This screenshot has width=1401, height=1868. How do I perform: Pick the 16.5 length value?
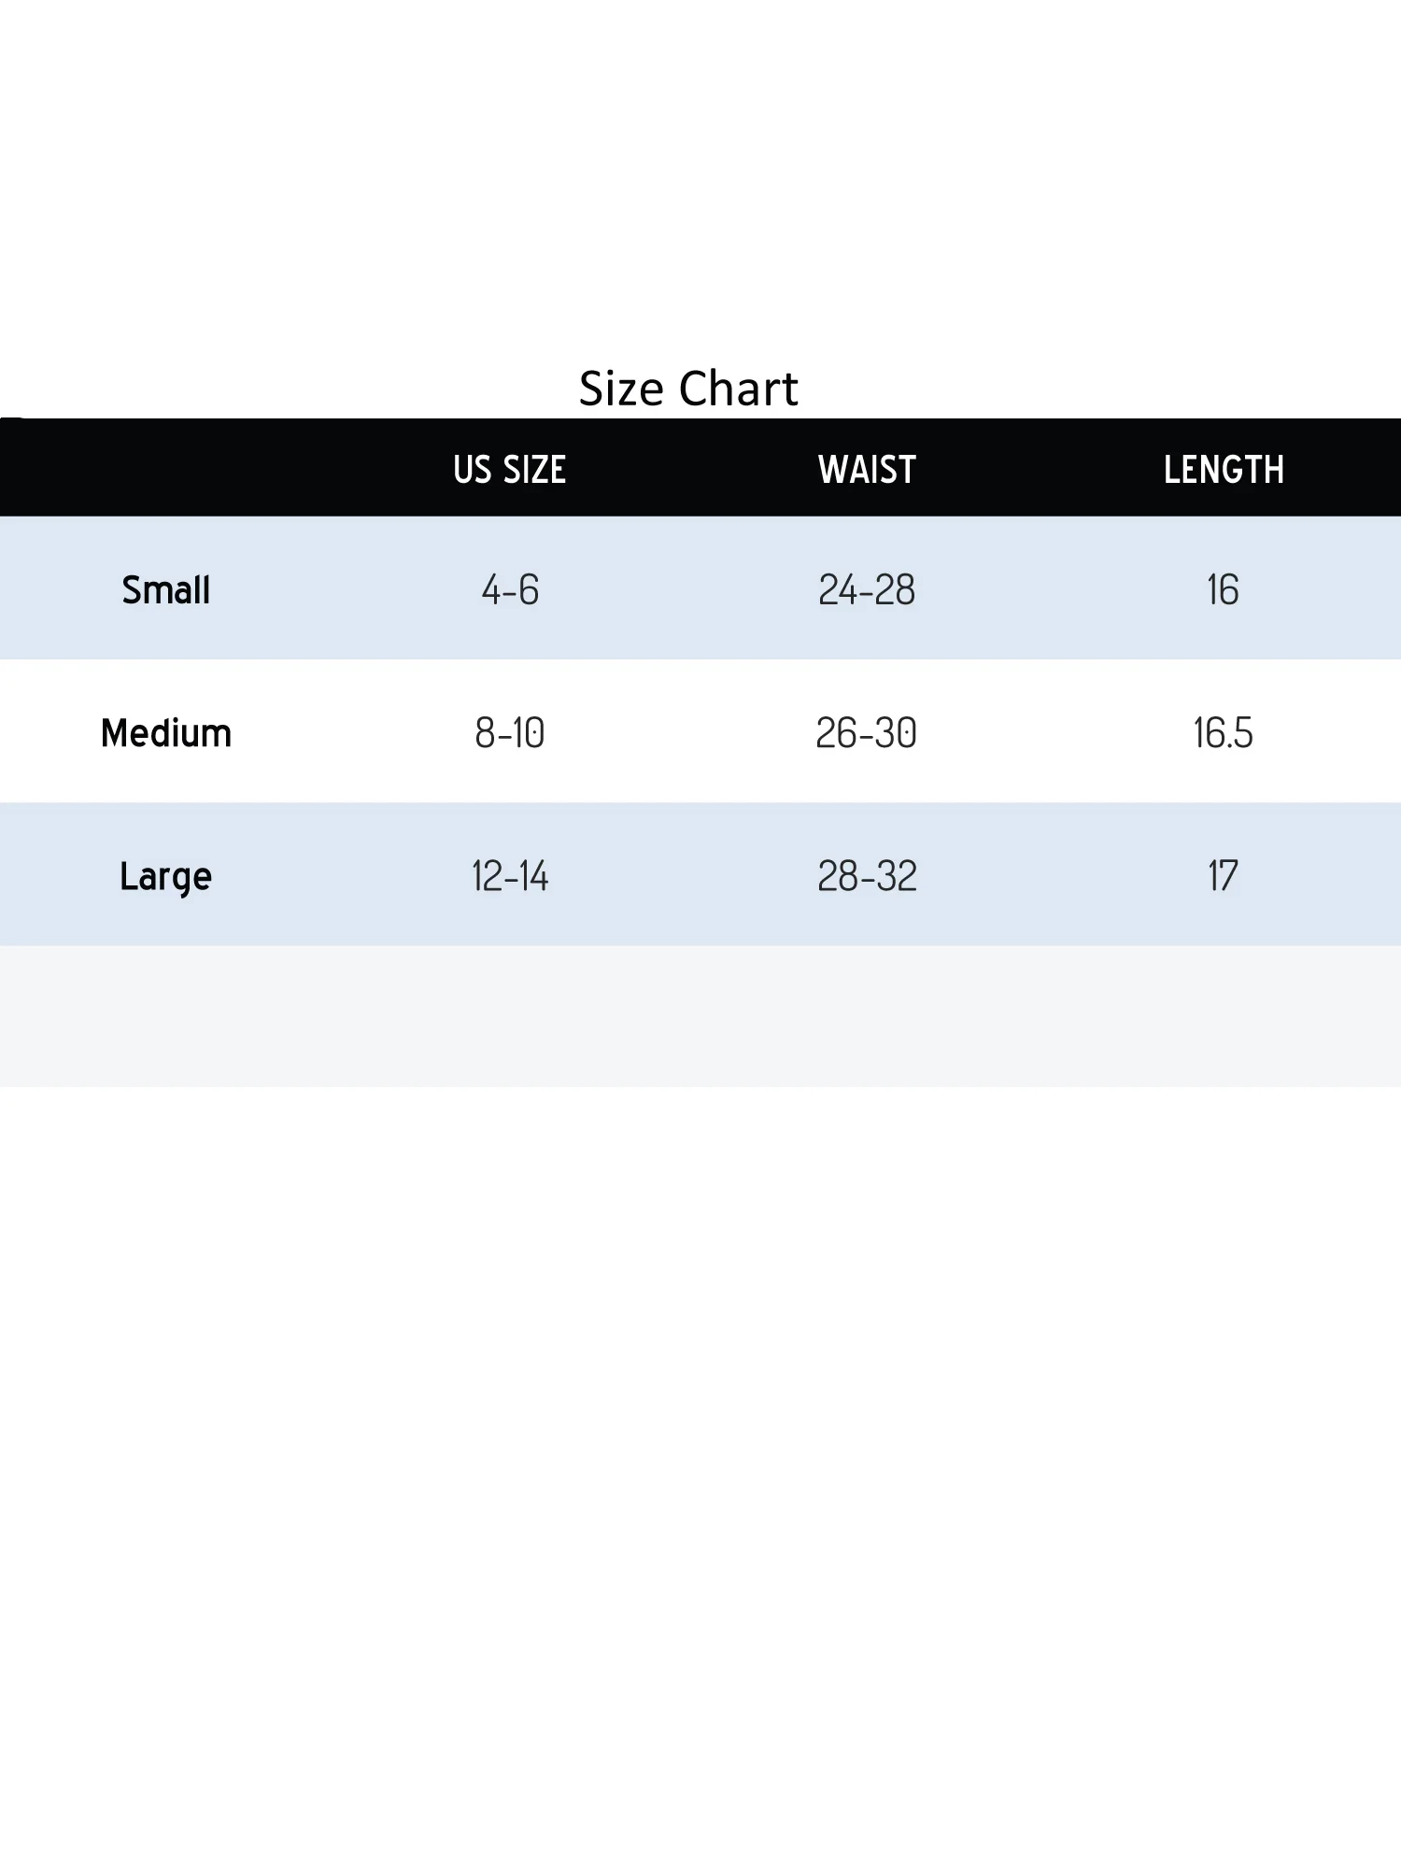tap(1223, 733)
